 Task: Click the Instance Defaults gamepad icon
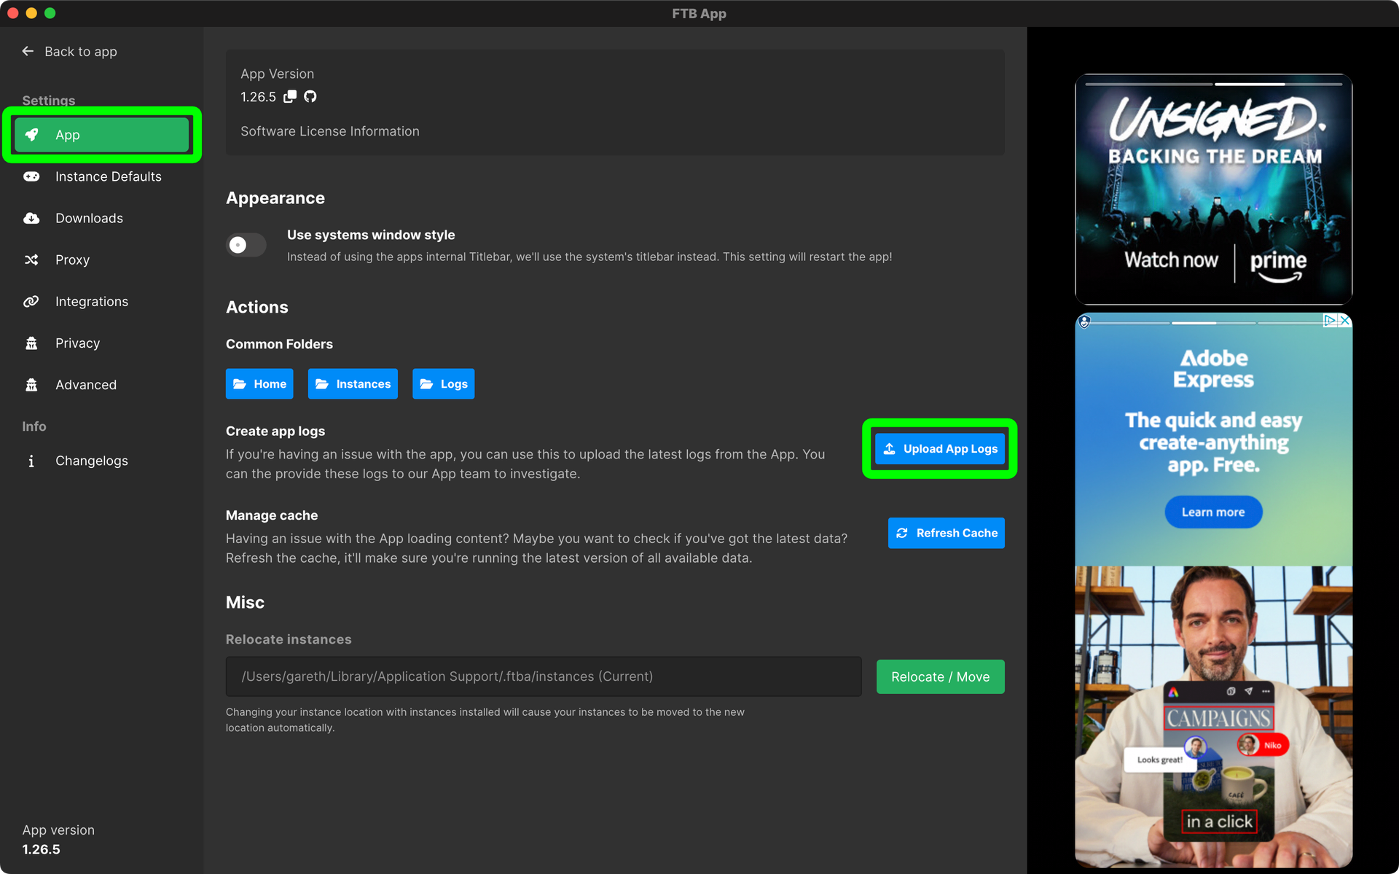point(31,176)
